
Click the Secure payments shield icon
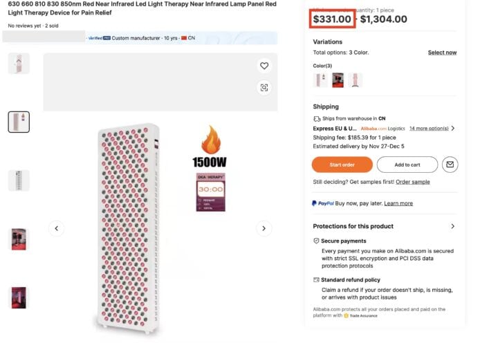[x=317, y=241]
